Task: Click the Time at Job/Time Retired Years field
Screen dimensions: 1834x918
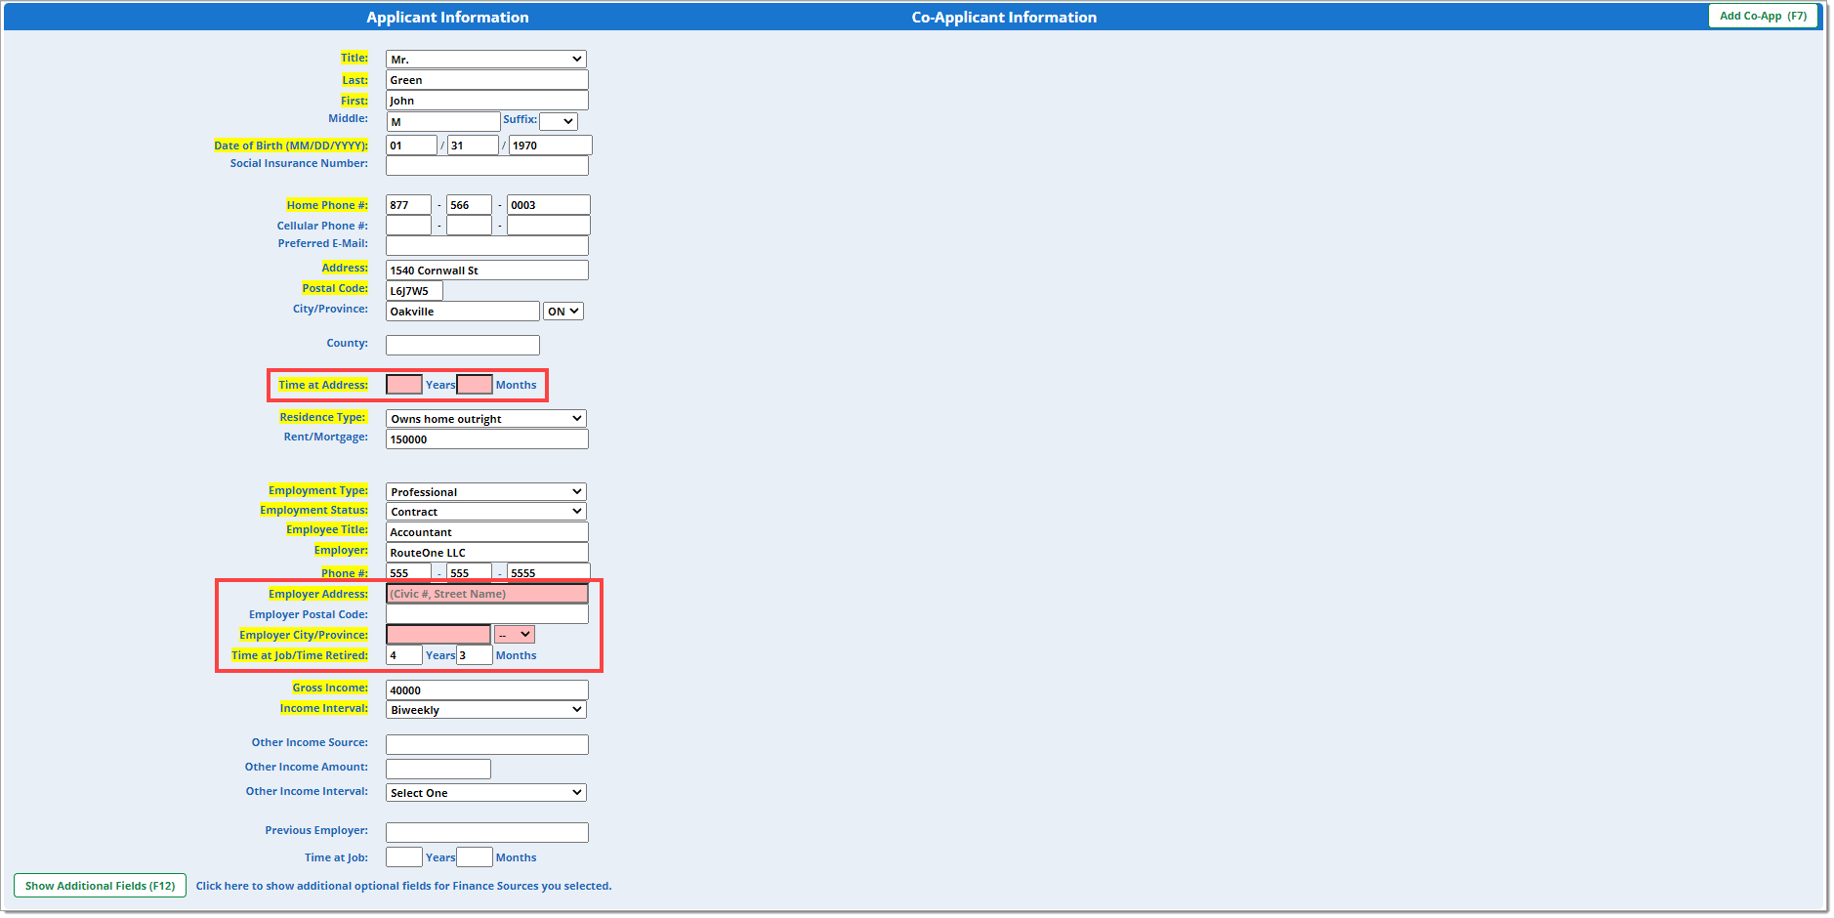Action: click(x=404, y=655)
